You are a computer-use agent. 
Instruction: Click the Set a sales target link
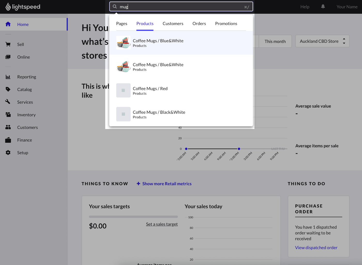[162, 224]
